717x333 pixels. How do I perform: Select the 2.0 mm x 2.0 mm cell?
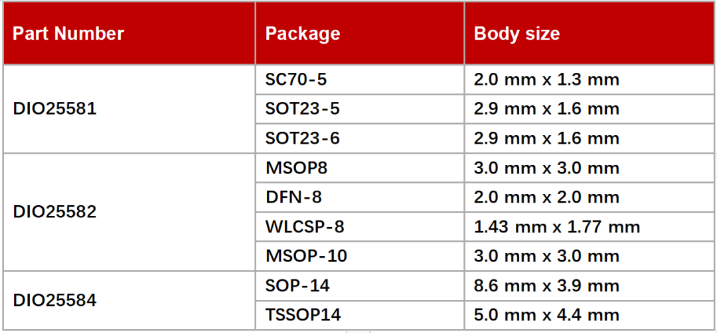click(546, 197)
